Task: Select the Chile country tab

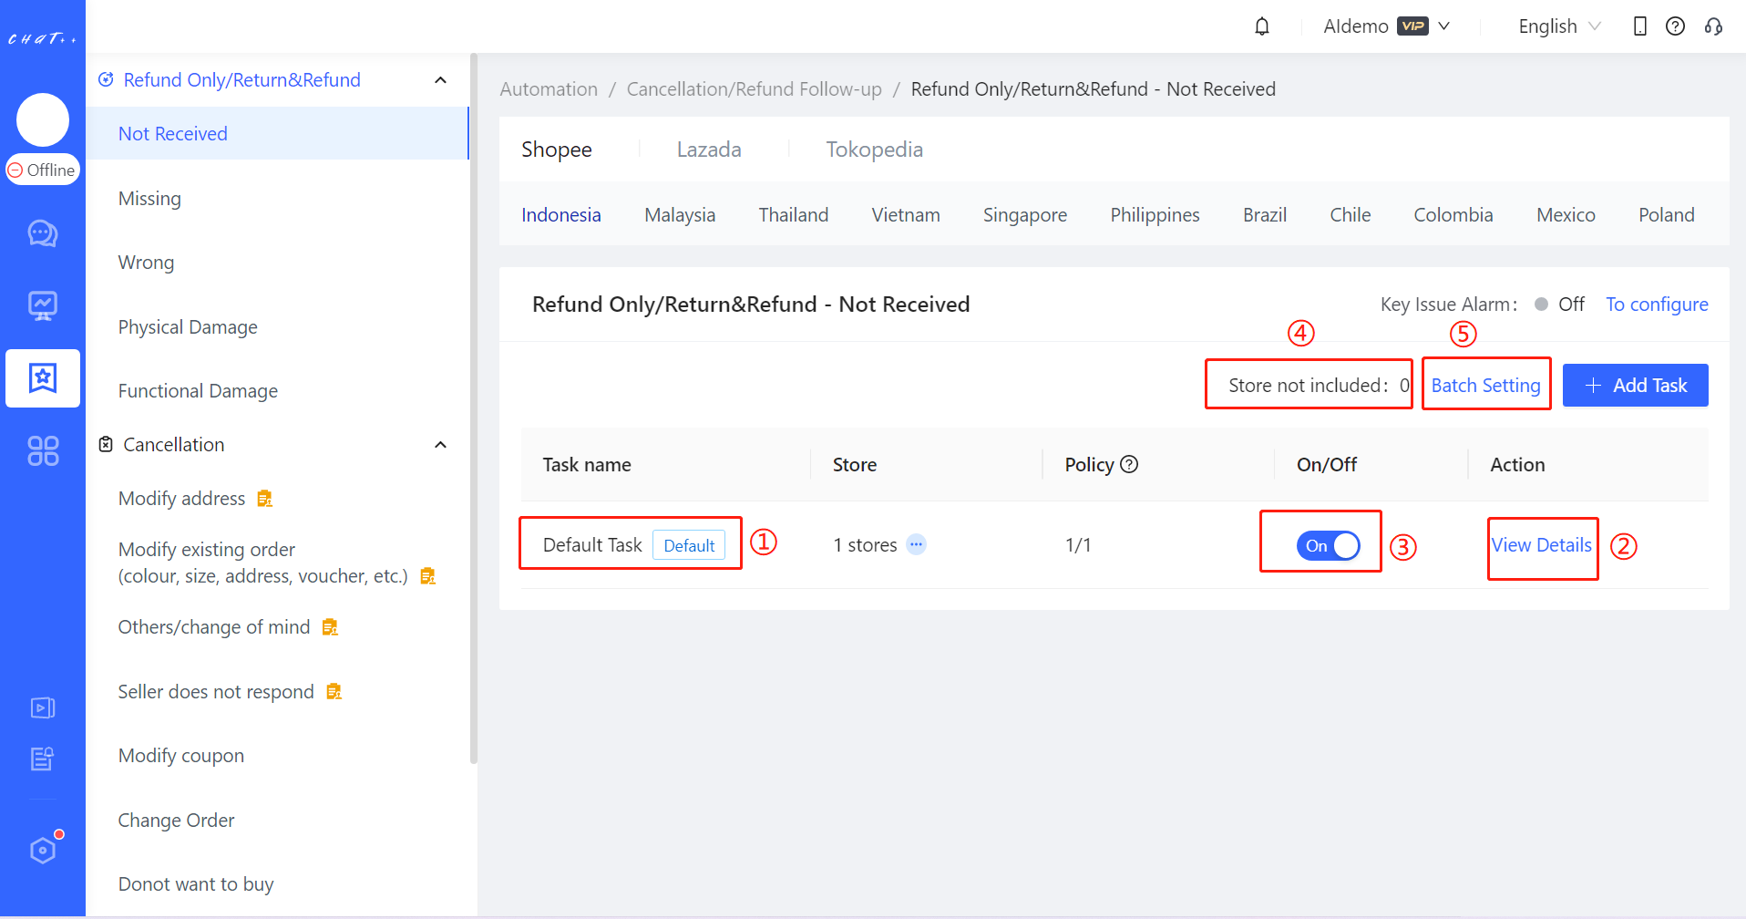Action: tap(1350, 215)
